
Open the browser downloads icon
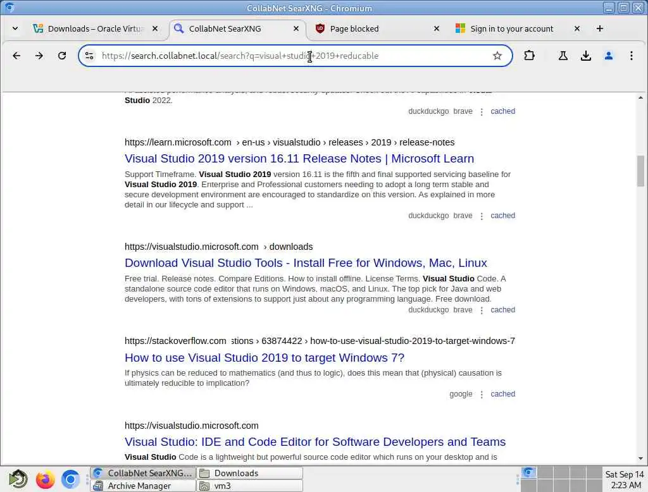585,56
